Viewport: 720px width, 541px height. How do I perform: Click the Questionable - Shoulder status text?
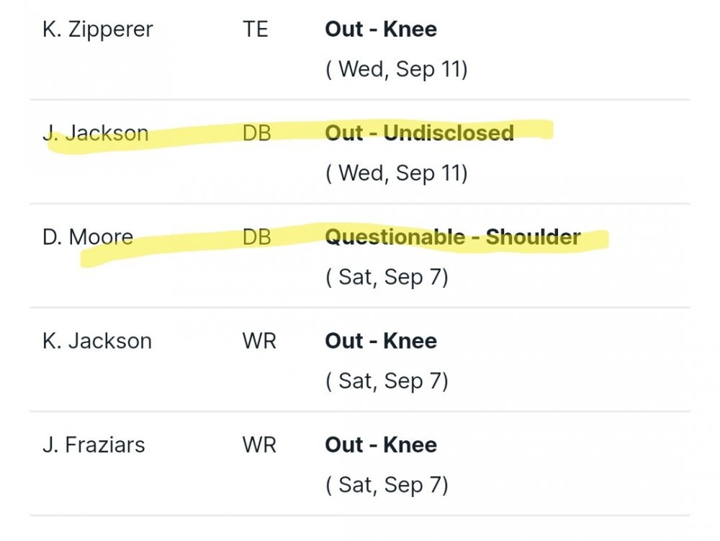pos(453,237)
